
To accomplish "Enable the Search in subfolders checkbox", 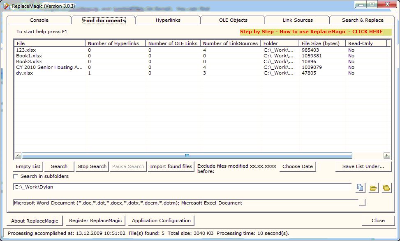I will point(16,176).
